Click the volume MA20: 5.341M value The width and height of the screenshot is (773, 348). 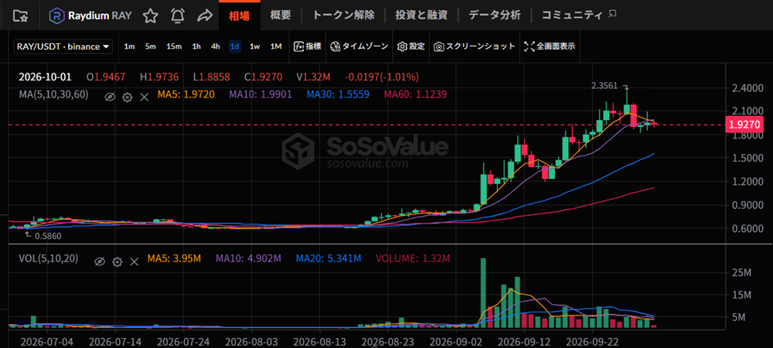coord(329,258)
